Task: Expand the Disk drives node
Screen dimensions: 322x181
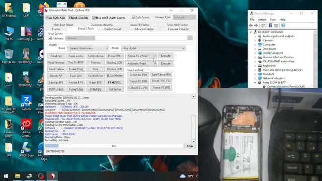Action: pos(255,49)
